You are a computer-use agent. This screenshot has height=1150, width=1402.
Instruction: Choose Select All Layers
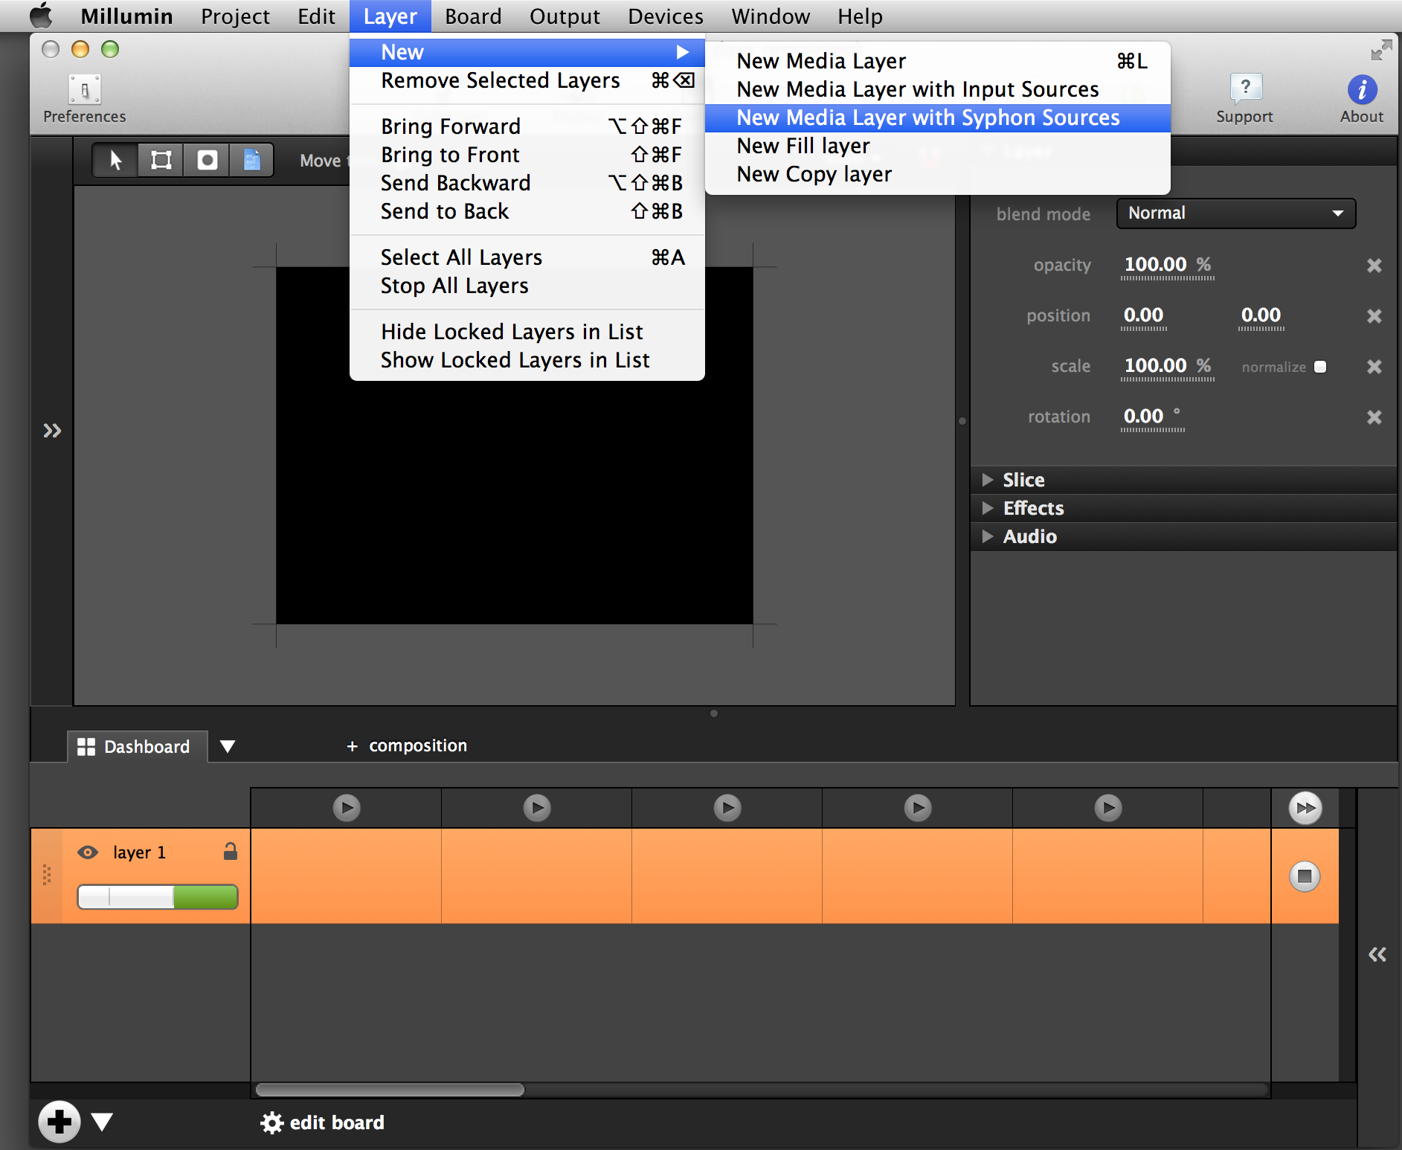click(527, 257)
